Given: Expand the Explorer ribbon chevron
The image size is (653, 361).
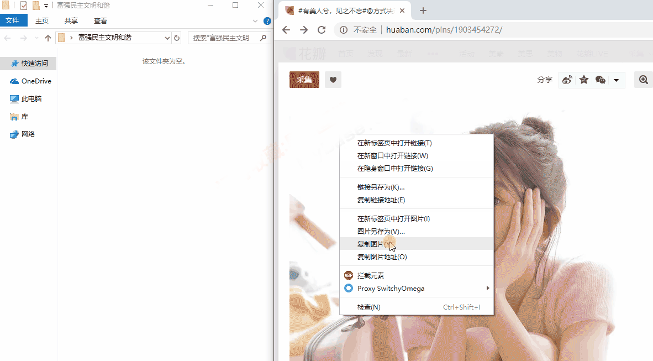Looking at the screenshot, I should pyautogui.click(x=255, y=20).
